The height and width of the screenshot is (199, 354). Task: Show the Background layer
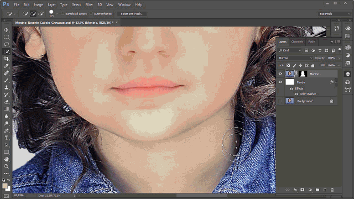tap(280, 101)
